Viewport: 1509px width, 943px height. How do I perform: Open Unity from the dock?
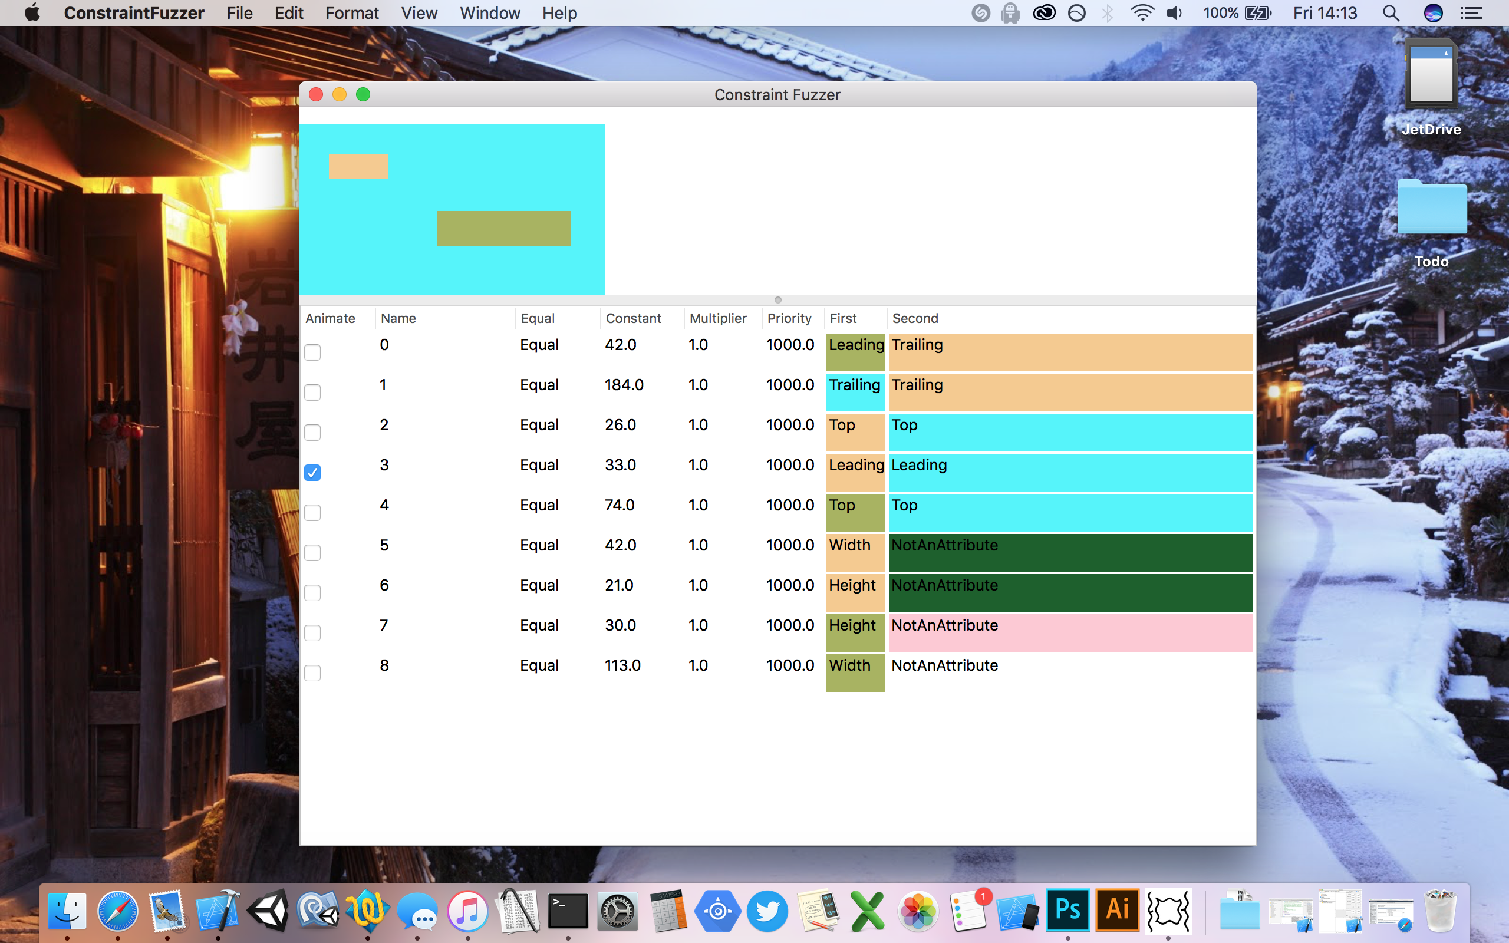click(268, 911)
